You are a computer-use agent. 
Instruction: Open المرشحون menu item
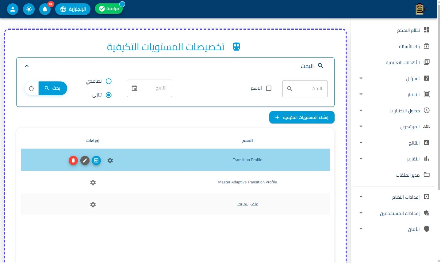[x=394, y=126]
